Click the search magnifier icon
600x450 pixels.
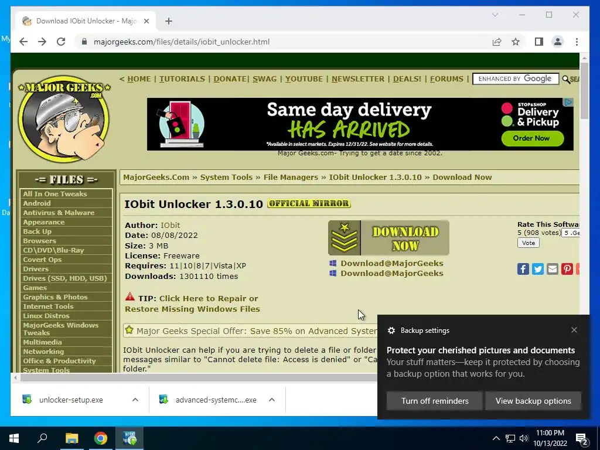pos(566,79)
